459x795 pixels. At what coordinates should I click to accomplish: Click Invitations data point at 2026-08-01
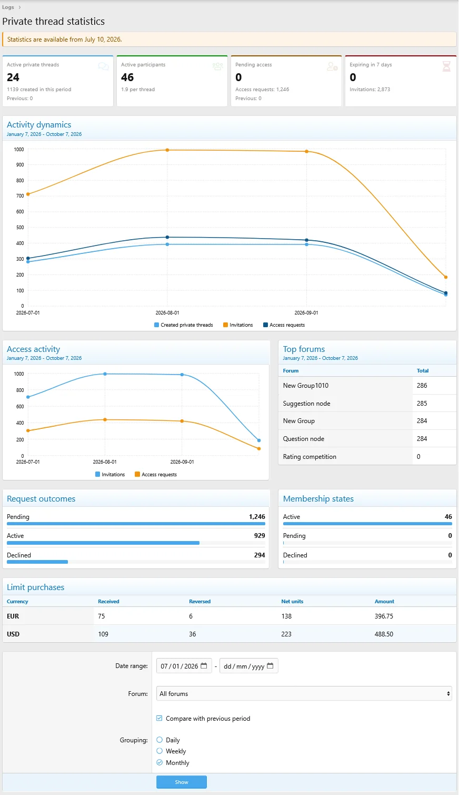click(167, 150)
